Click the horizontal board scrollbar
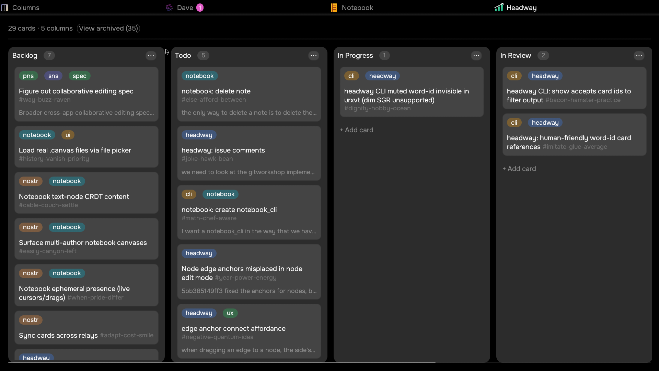The image size is (659, 371). coord(222,362)
